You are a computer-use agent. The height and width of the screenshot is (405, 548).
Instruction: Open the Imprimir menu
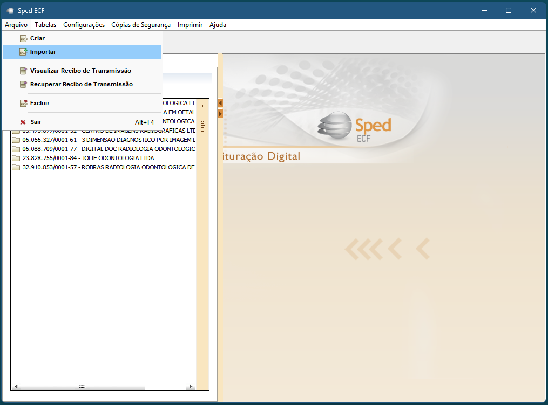(190, 25)
